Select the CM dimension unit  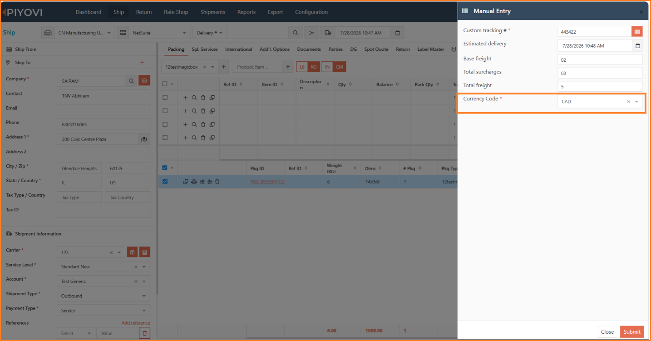340,67
